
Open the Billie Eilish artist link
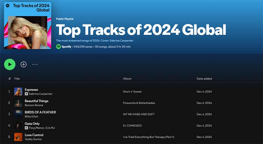coord(31,116)
